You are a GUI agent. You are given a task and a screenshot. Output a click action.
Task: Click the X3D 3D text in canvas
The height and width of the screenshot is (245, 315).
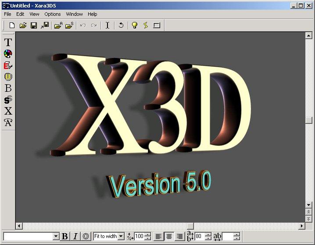[150, 104]
